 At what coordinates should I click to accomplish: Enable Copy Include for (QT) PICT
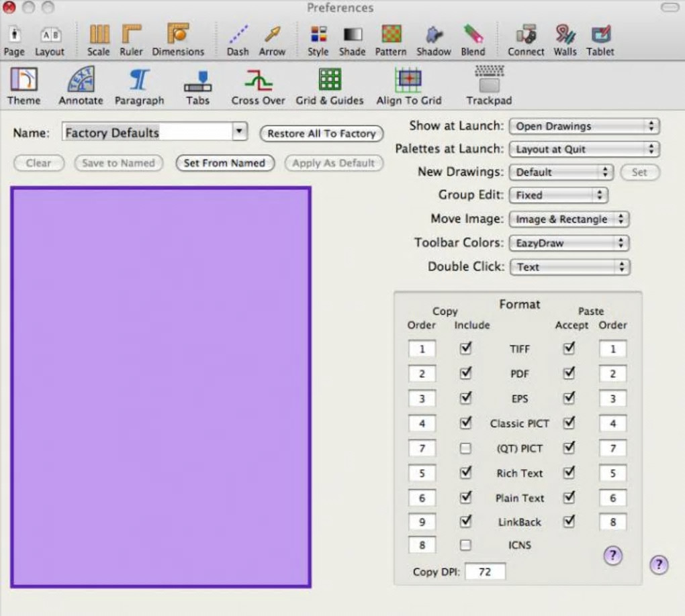pos(465,448)
